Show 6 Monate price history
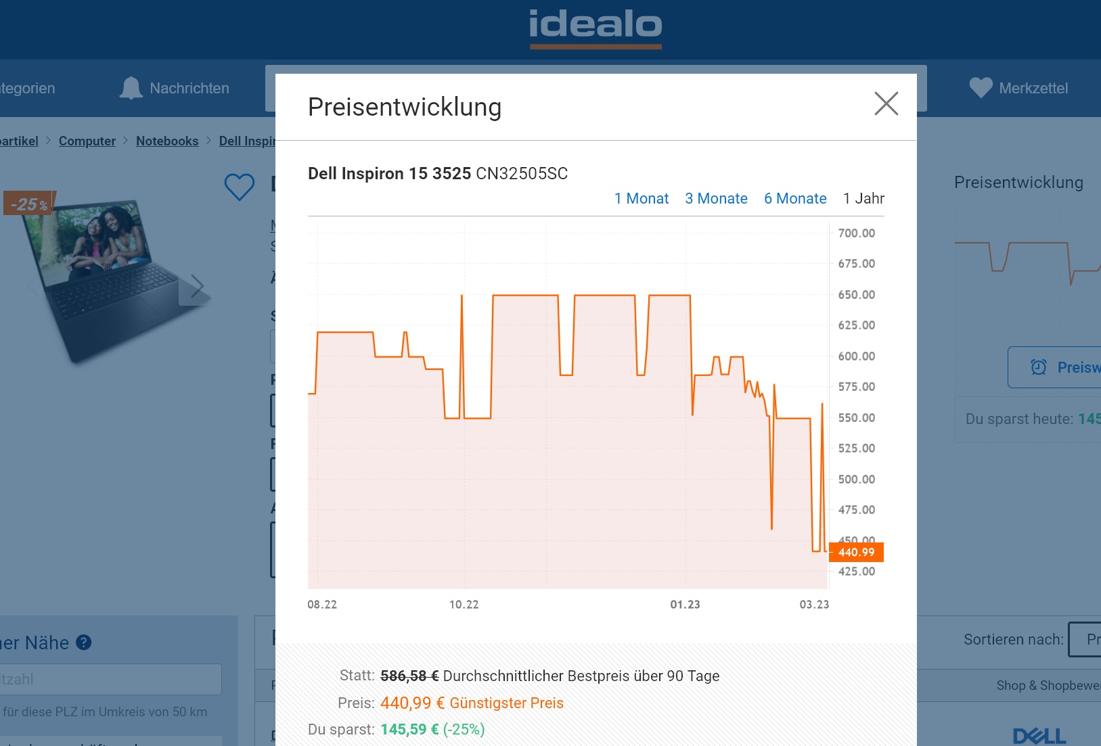 click(x=795, y=199)
